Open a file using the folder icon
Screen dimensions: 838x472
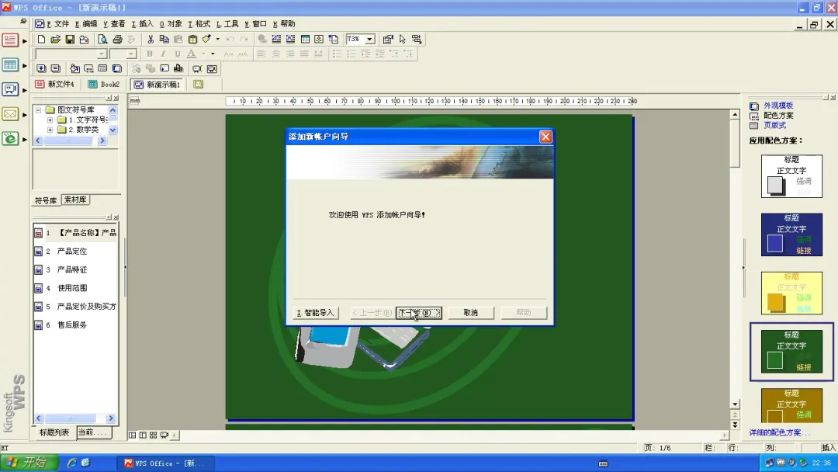click(x=56, y=39)
